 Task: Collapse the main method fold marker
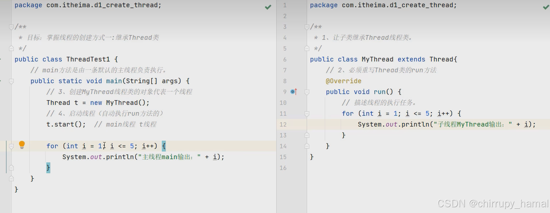point(11,81)
